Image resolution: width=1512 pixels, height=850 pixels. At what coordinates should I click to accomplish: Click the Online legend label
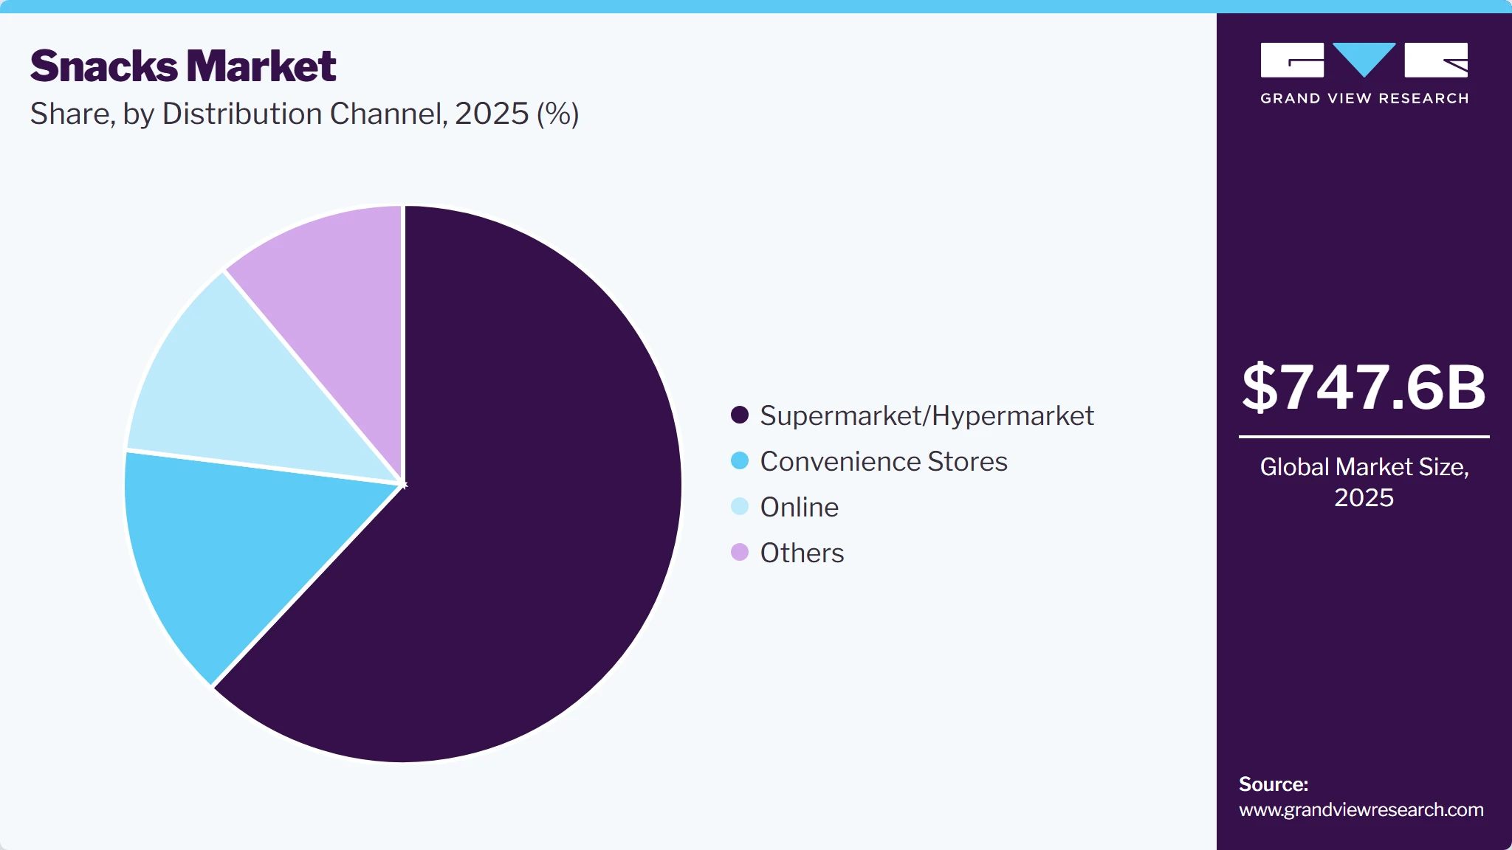800,507
